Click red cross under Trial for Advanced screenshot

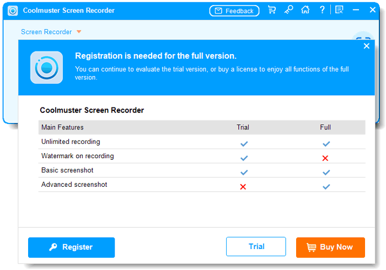(243, 187)
